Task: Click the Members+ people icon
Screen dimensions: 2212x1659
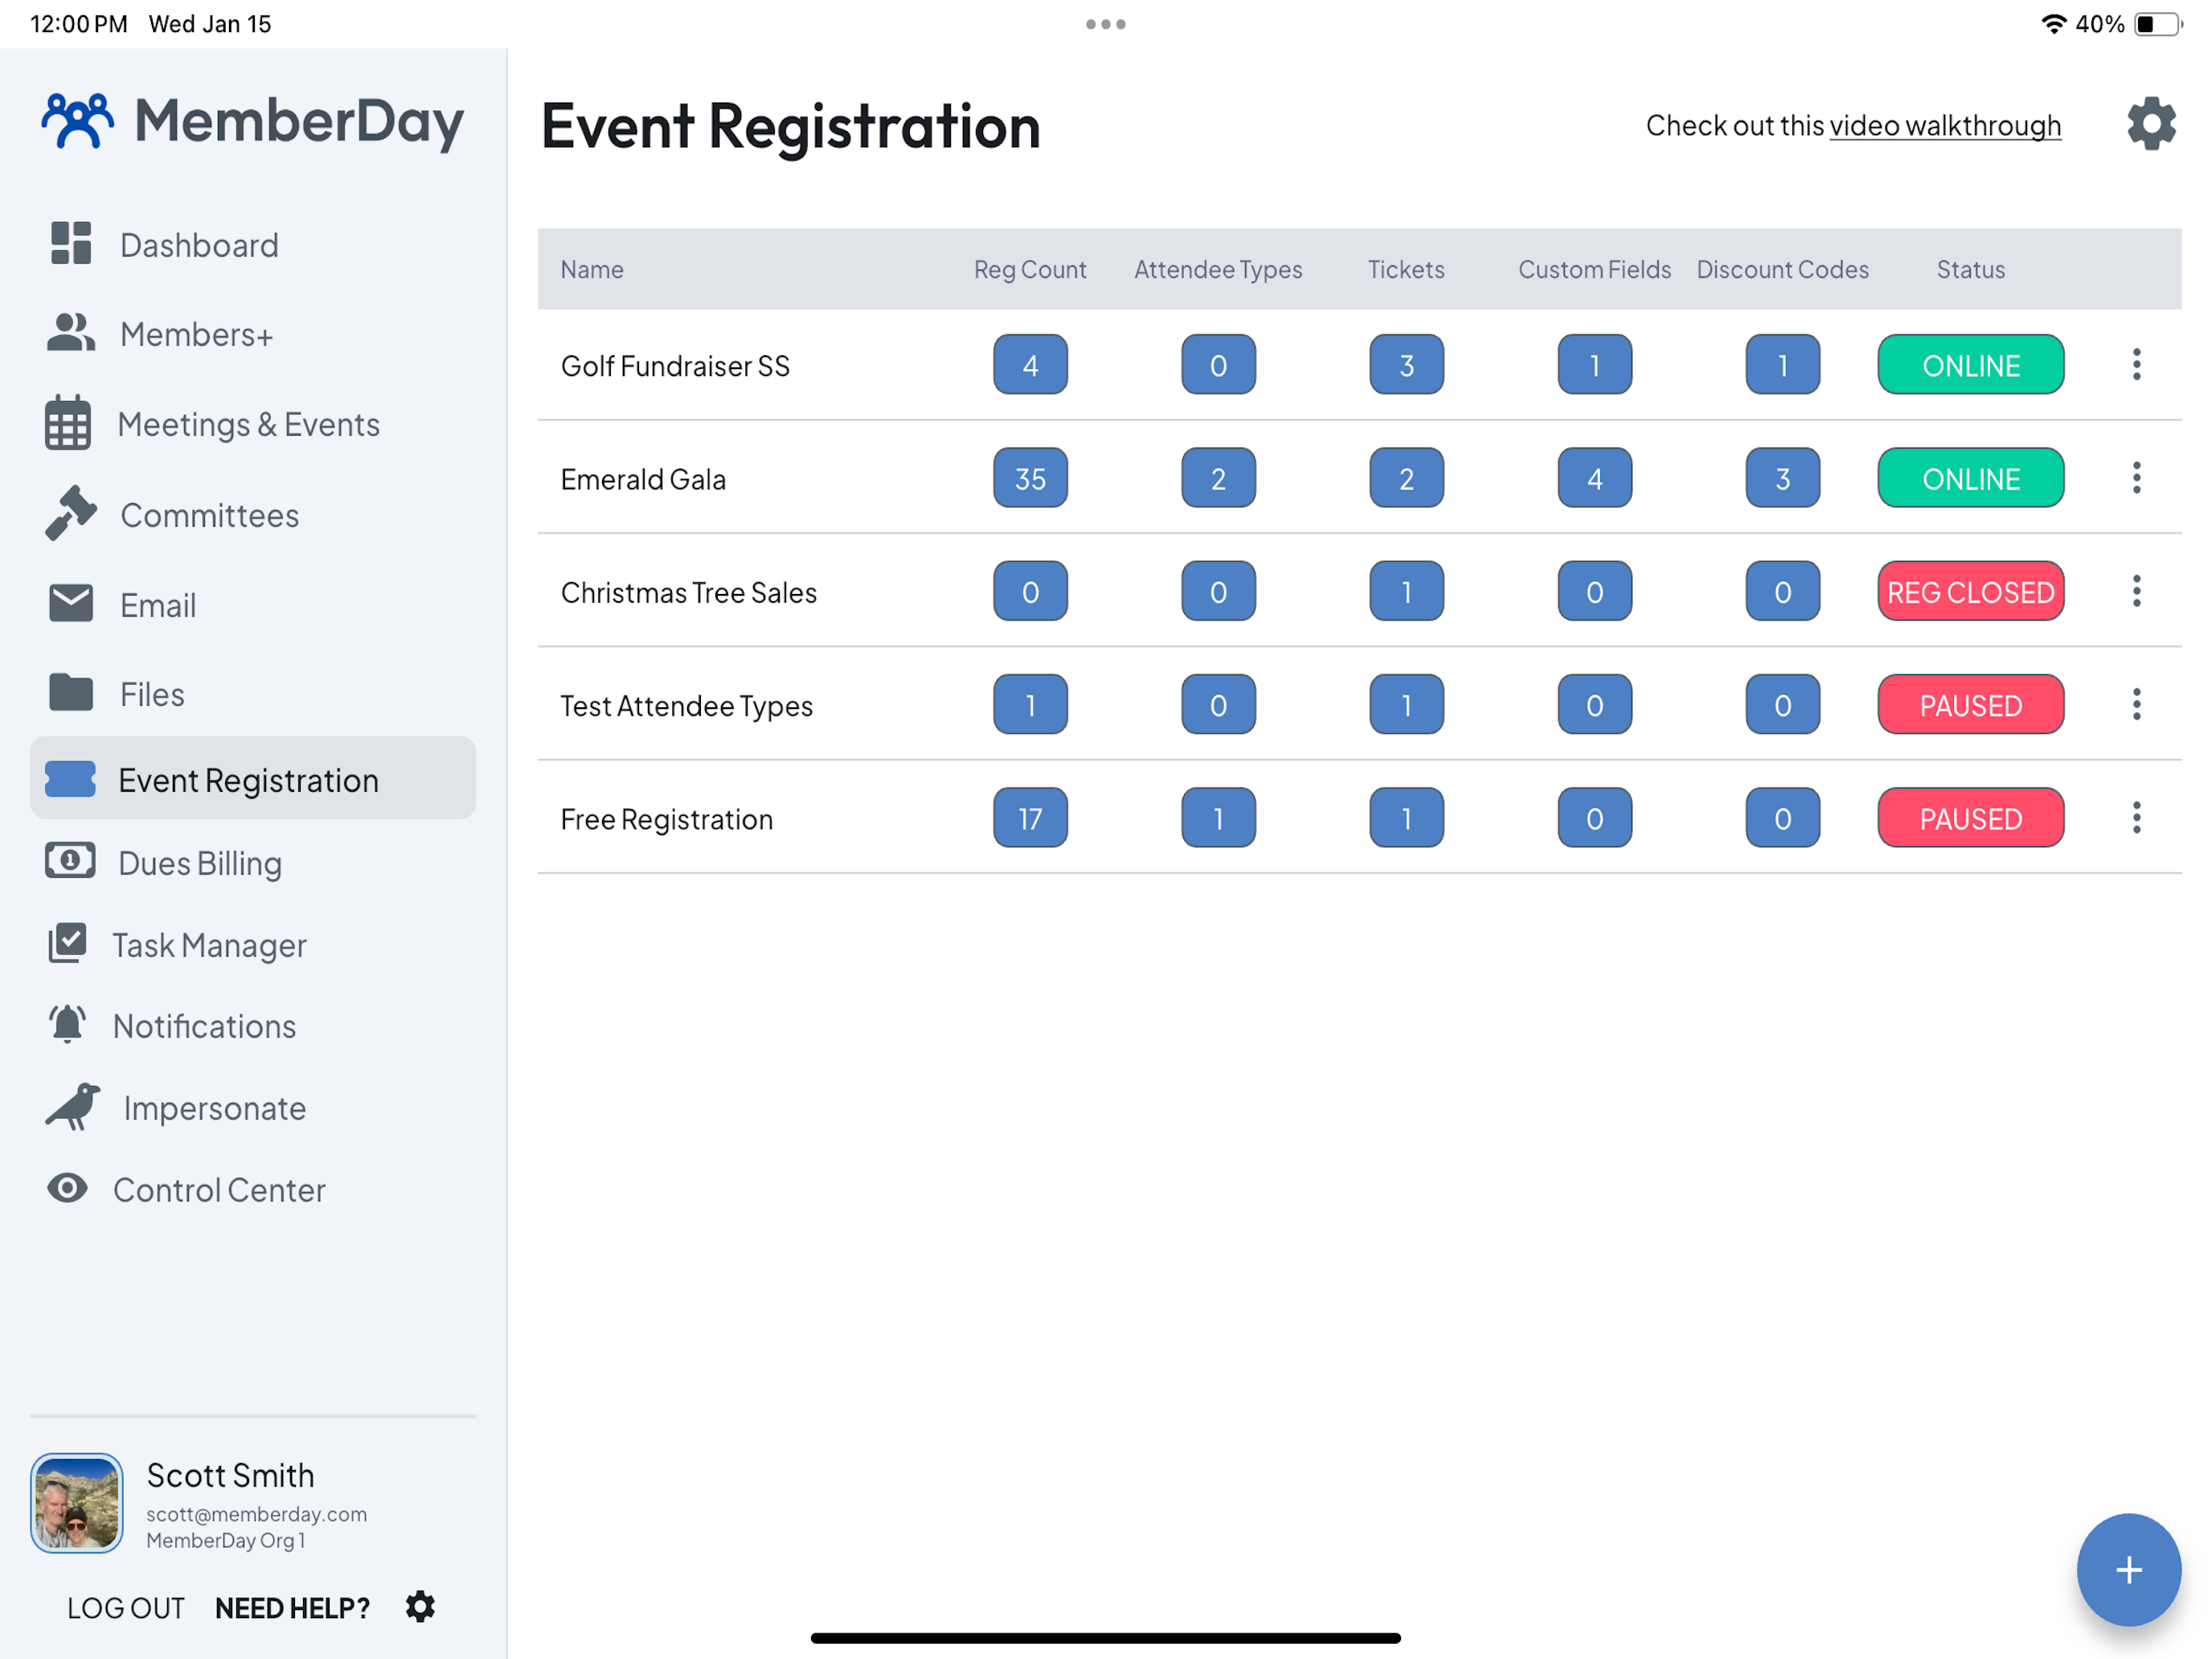Action: [71, 332]
